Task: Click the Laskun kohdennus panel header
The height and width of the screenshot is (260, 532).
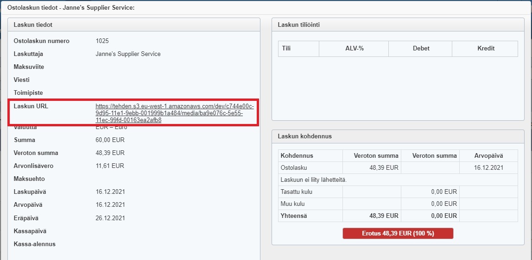Action: [304, 136]
